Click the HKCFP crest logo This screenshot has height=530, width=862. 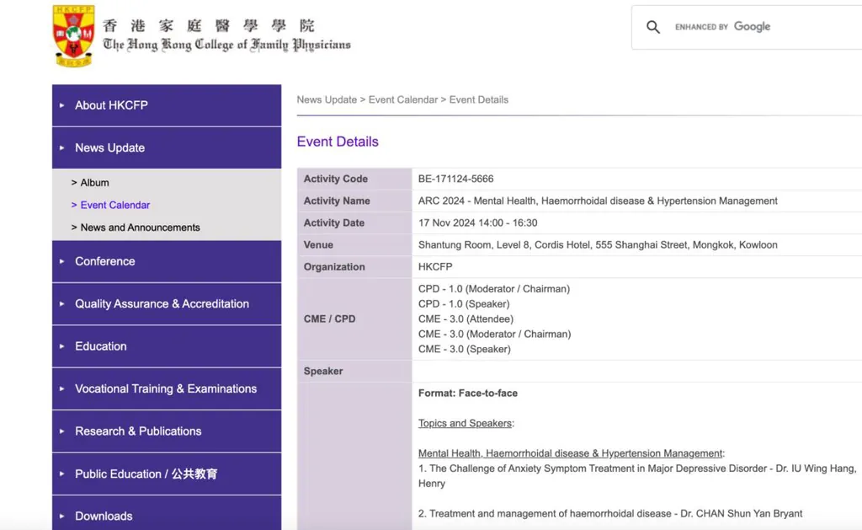[x=73, y=35]
